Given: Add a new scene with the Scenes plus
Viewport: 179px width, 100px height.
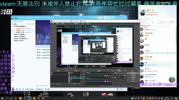Looking at the screenshot, I should 52,84.
